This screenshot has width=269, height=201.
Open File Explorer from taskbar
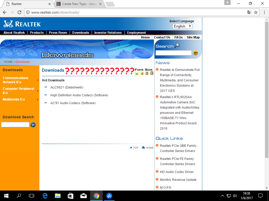58,196
